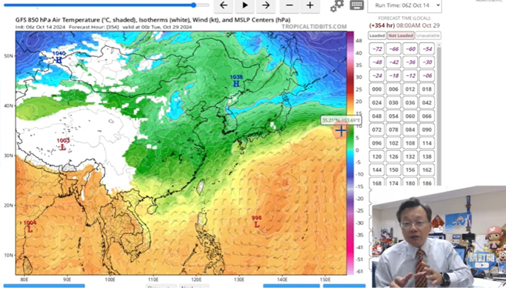Click the TROPICALTIDBITS.COM label
Viewport: 506px width, 288px height.
pyautogui.click(x=314, y=27)
